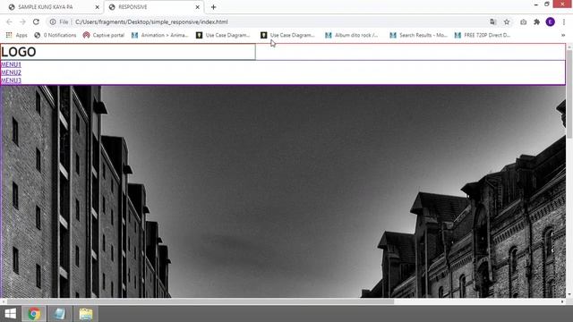
Task: Select the RESPONSIVE browser tab
Action: [x=153, y=7]
